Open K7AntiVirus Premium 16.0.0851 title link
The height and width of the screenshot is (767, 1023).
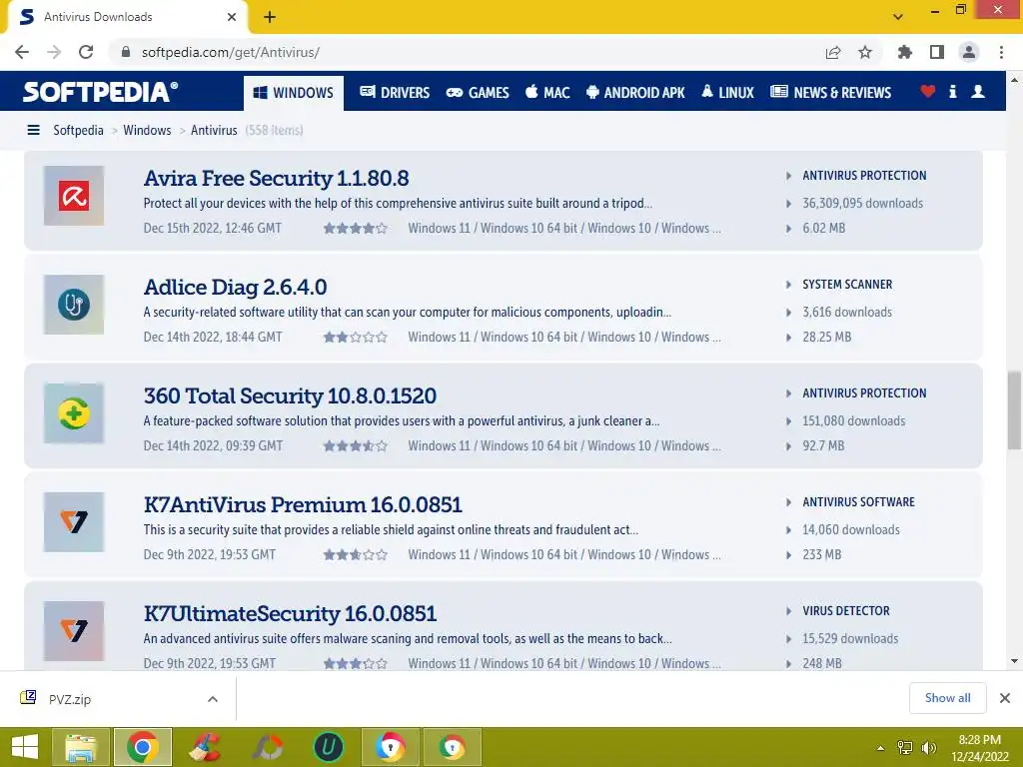tap(303, 504)
